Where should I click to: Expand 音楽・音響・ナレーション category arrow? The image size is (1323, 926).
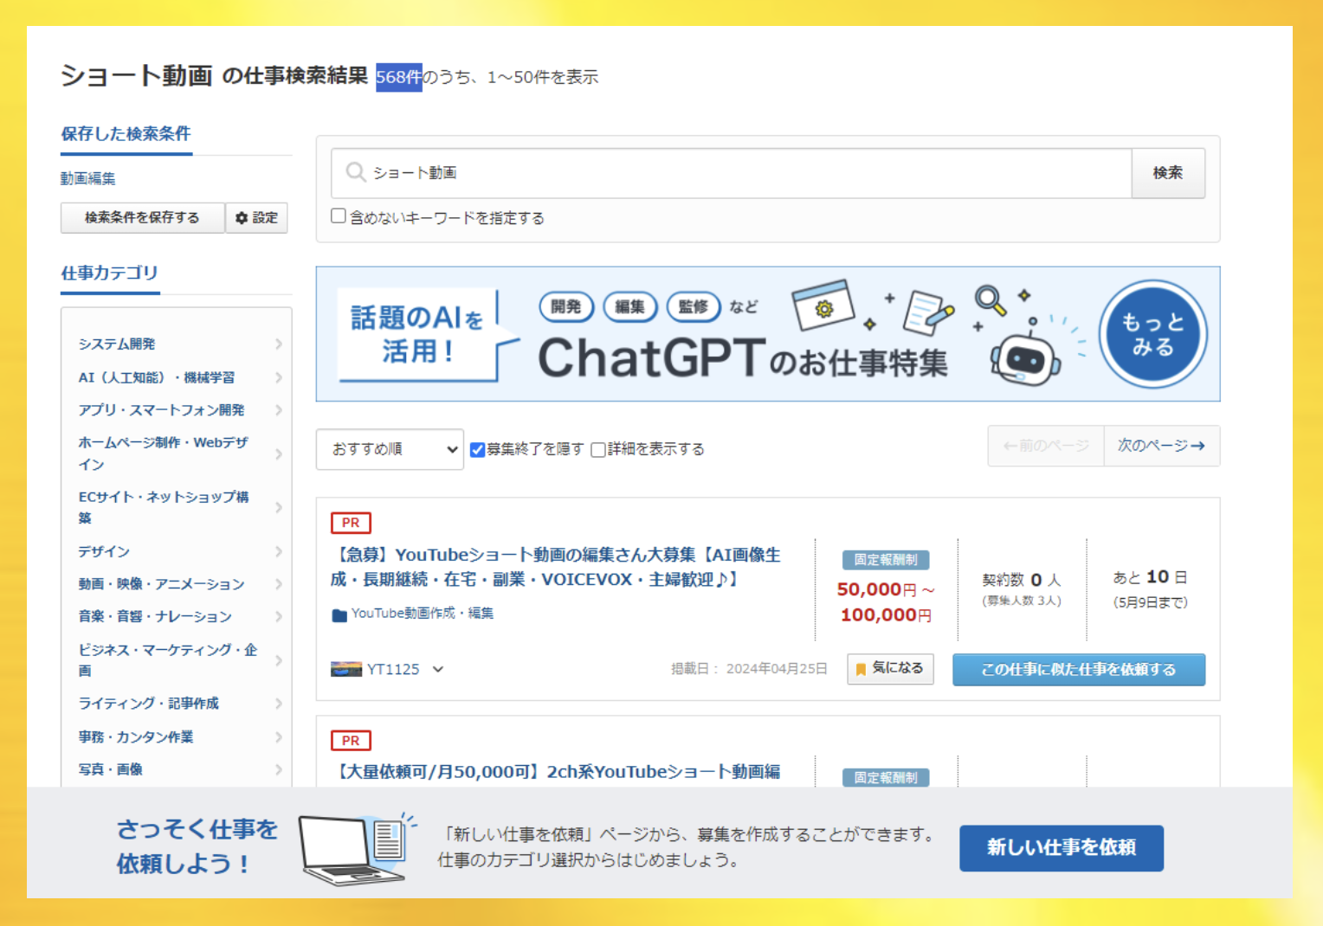tap(279, 616)
